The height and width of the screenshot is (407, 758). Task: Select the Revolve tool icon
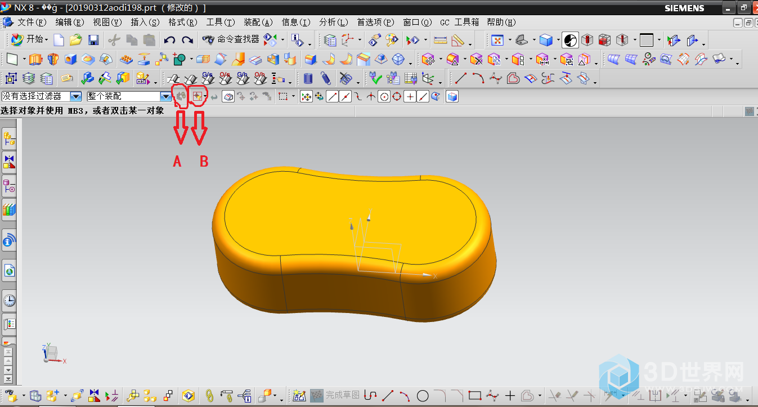(53, 59)
